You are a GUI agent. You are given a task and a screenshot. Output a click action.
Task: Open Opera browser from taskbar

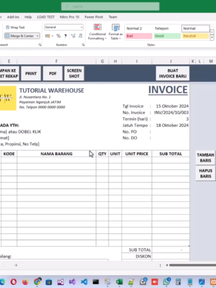point(13,282)
